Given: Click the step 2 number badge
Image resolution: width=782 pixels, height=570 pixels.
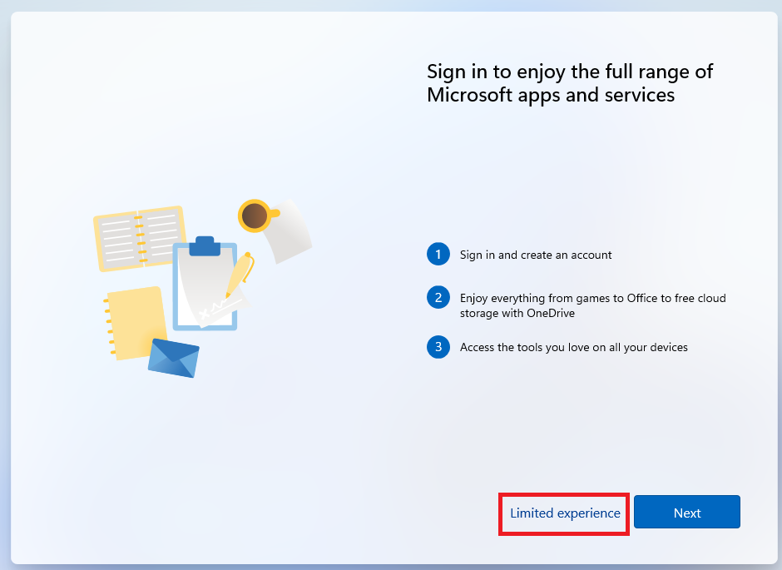Looking at the screenshot, I should (x=438, y=298).
